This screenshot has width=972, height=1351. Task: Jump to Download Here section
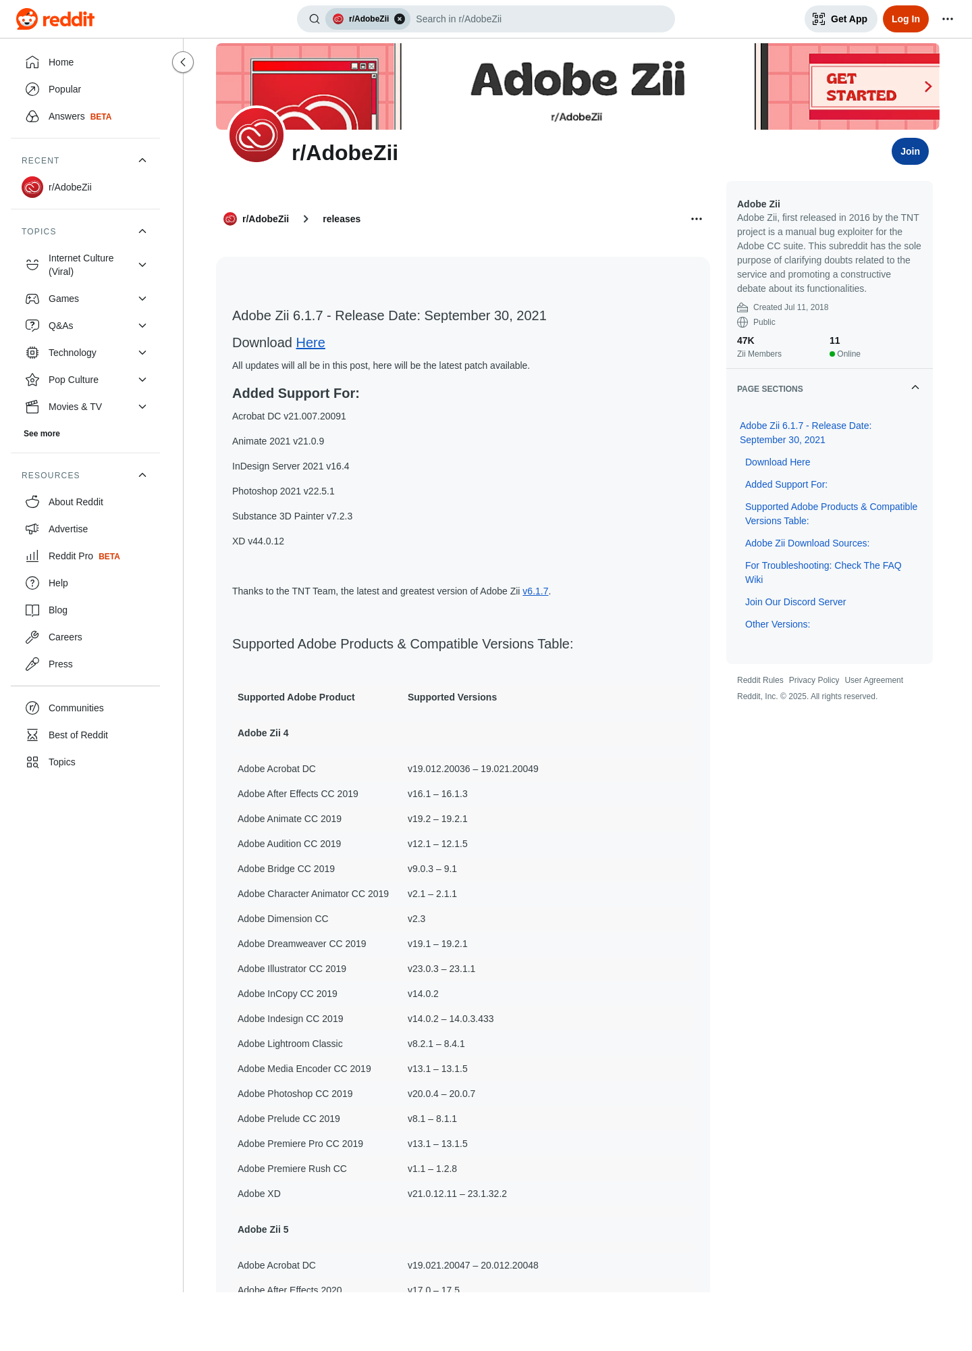(x=778, y=462)
